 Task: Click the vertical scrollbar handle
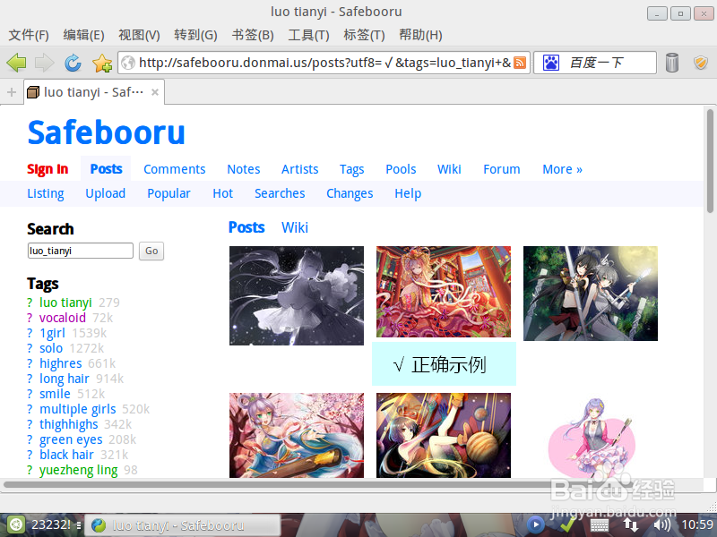coord(710,161)
